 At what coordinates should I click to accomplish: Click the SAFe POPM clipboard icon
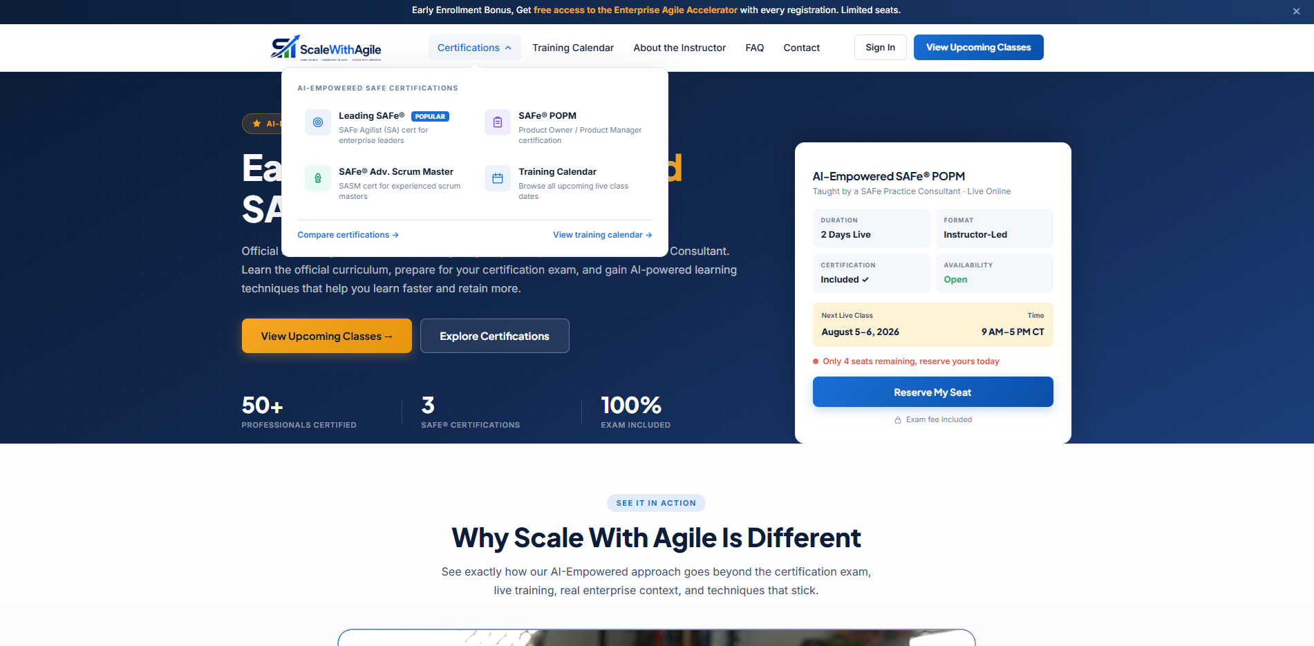498,122
